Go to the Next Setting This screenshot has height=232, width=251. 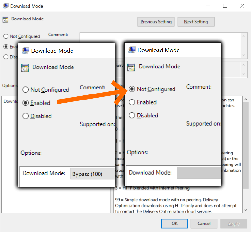pos(196,22)
